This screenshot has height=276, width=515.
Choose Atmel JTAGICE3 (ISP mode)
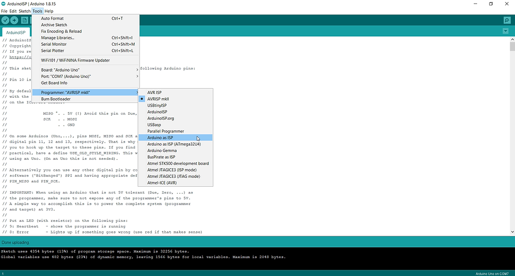click(176, 170)
